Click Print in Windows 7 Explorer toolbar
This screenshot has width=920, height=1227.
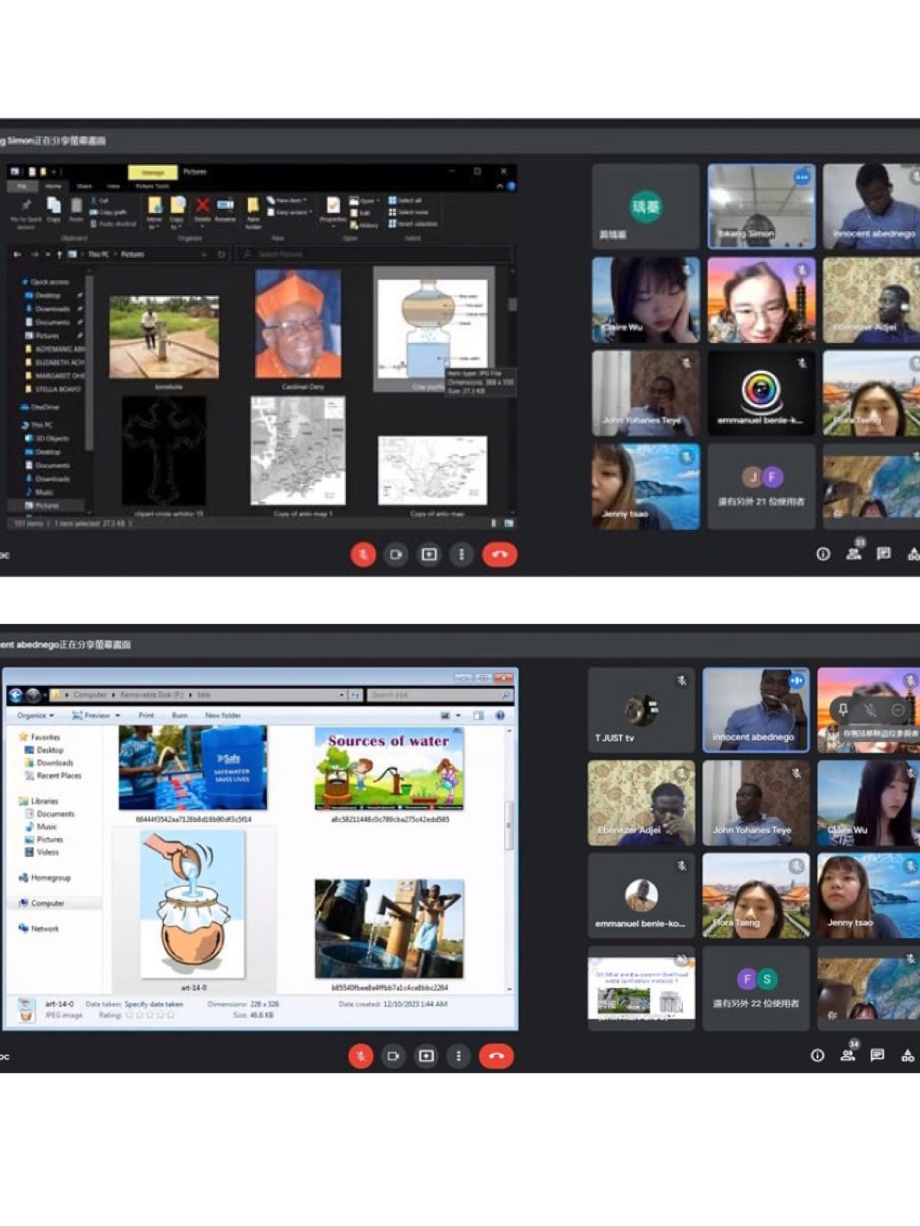tap(146, 716)
